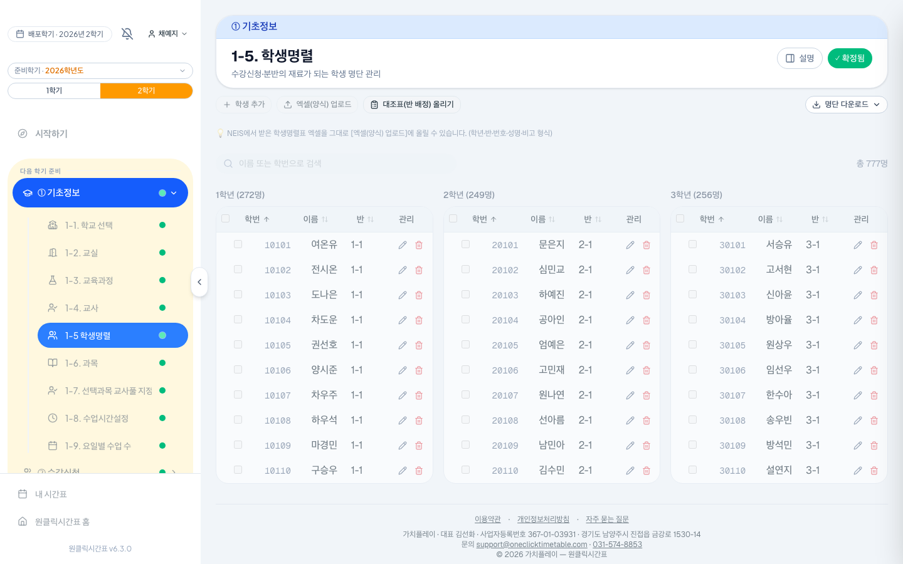Click the green 확정됨 button

850,58
